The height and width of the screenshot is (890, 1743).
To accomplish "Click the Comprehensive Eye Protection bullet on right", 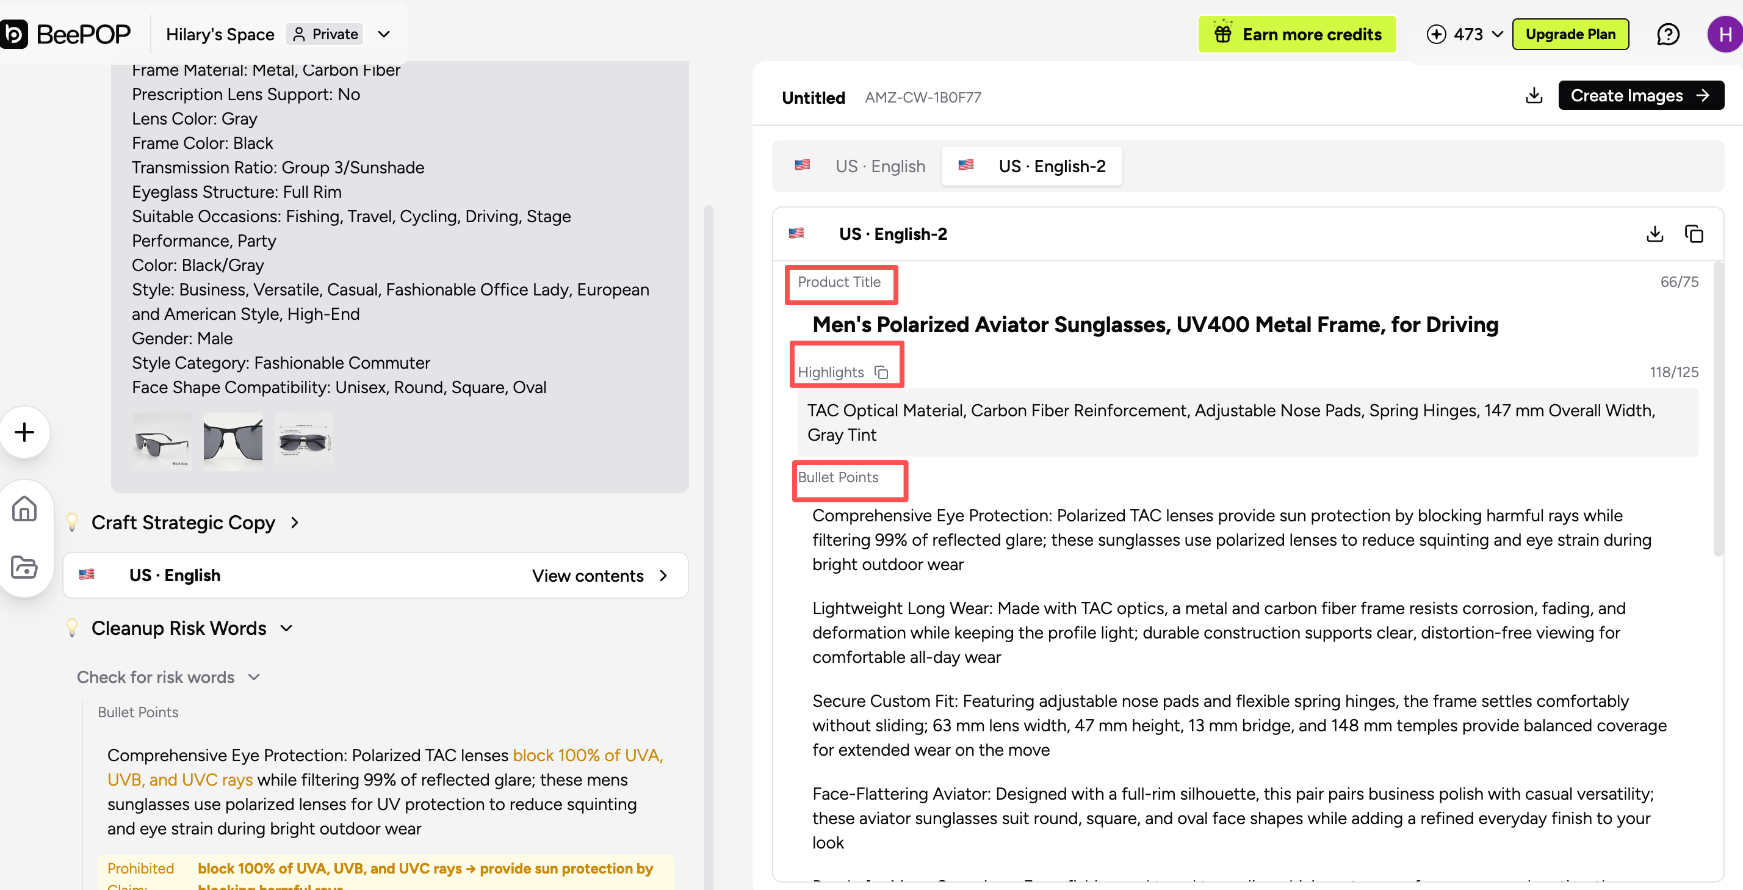I will [x=1232, y=540].
